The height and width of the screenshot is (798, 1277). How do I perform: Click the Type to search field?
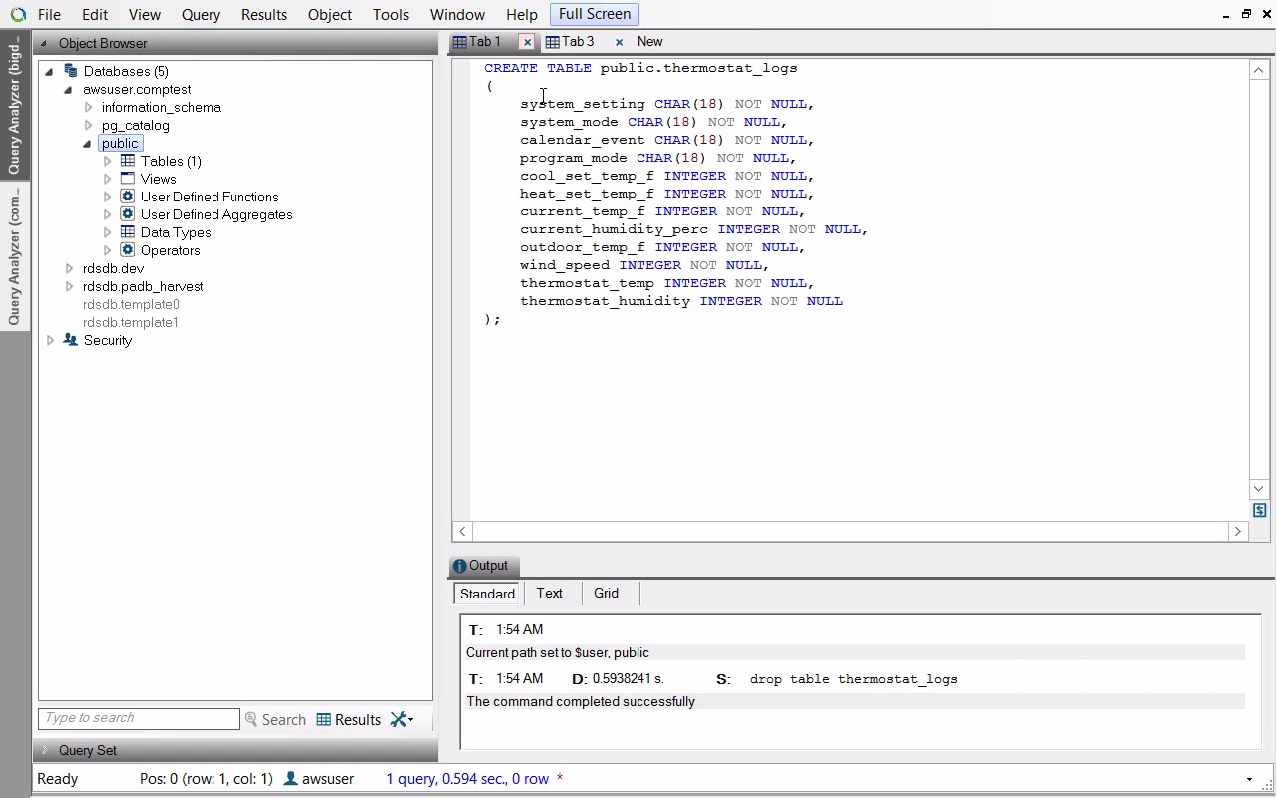click(139, 718)
